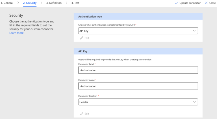
Task: Click the X icon next to Close
Action: [206, 3]
